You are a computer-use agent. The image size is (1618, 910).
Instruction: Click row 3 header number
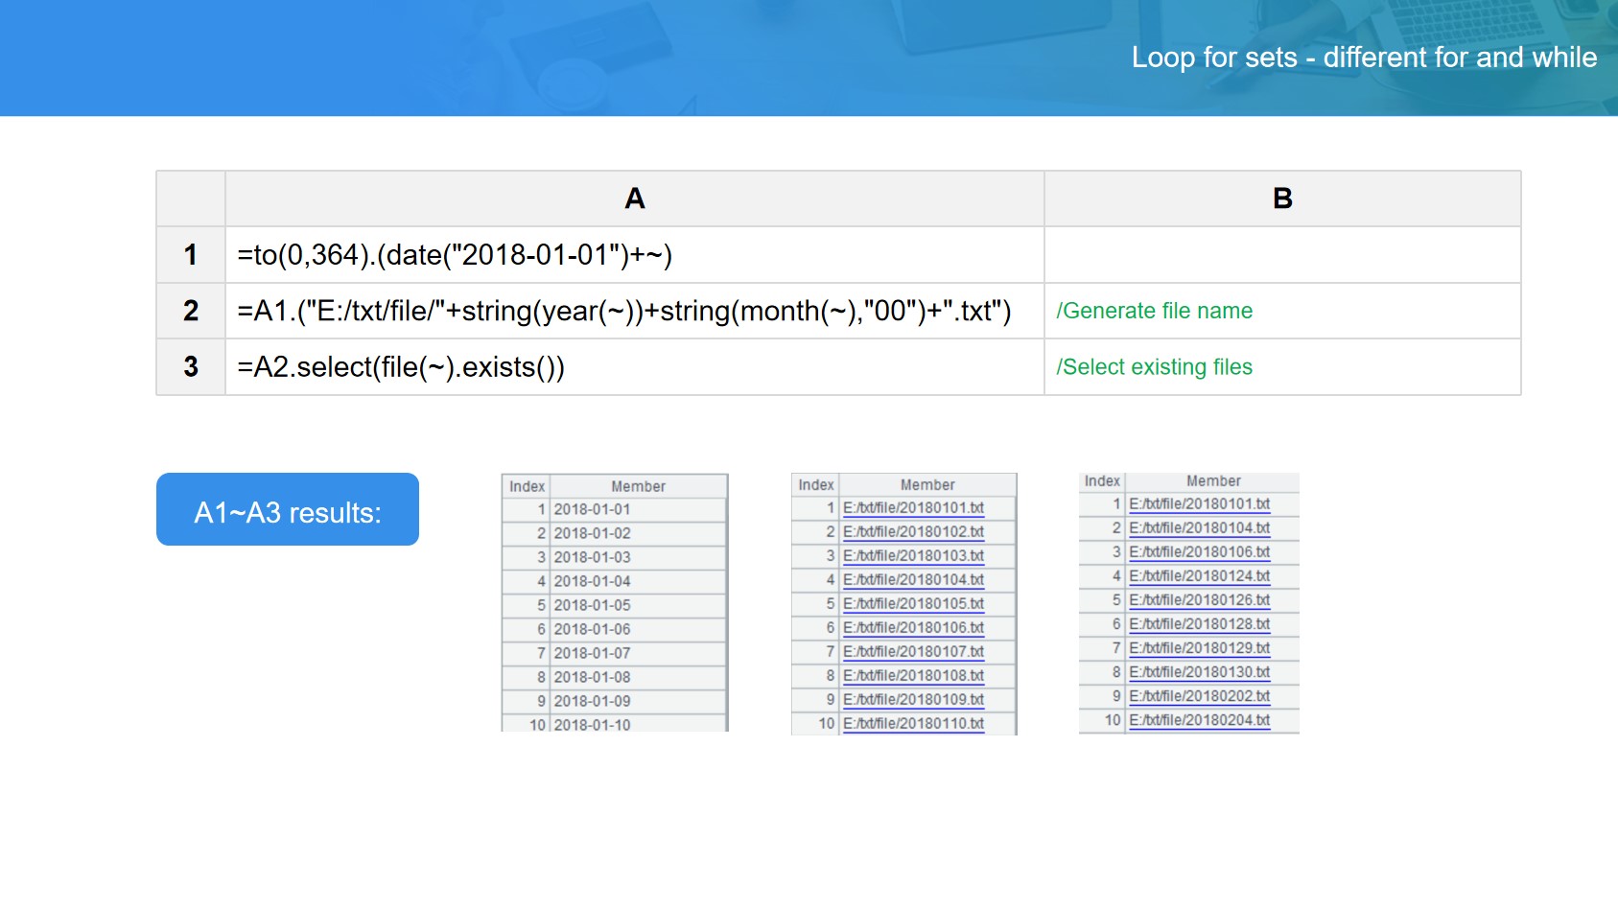tap(191, 367)
